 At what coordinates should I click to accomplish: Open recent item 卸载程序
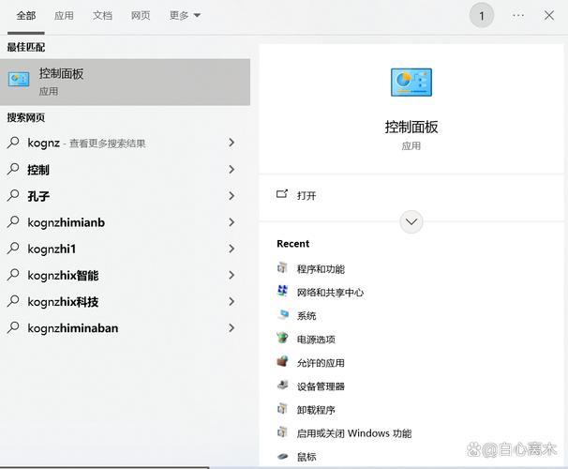click(316, 410)
